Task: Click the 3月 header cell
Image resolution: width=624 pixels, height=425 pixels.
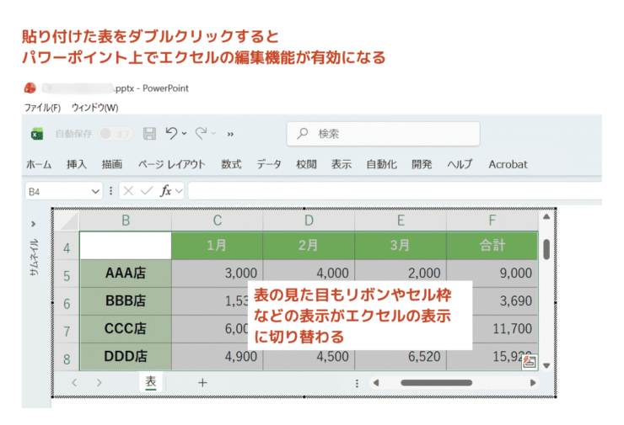Action: (x=401, y=246)
